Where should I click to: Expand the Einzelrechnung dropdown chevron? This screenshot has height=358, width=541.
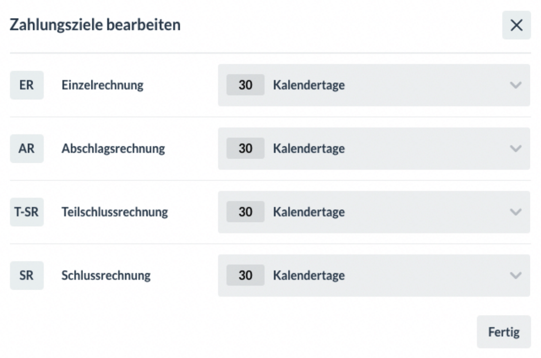point(516,85)
